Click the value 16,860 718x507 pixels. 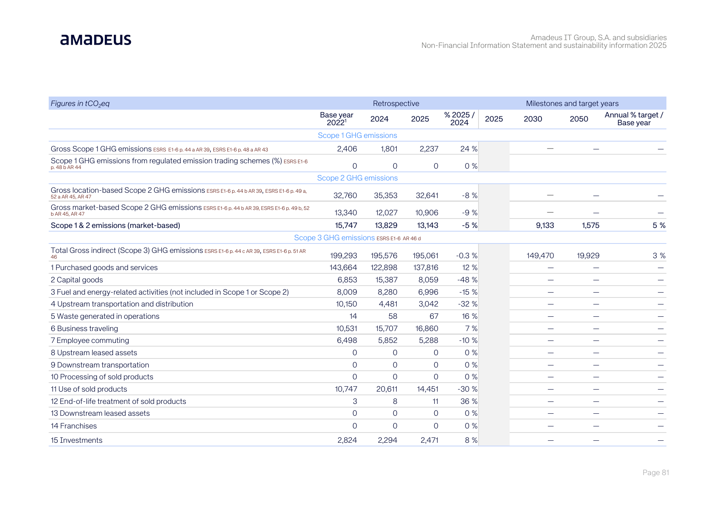[x=427, y=329]
